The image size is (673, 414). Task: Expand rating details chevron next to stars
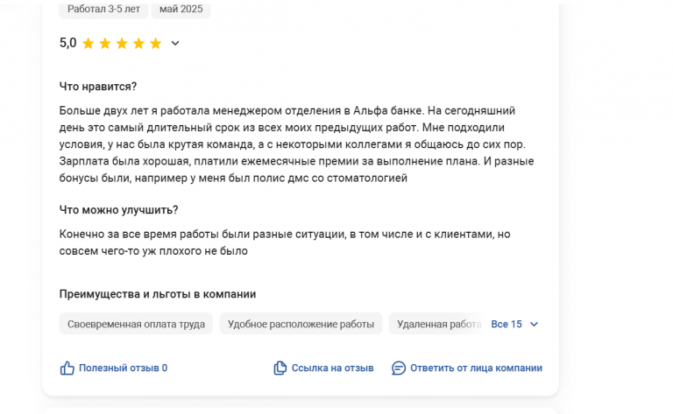[175, 43]
